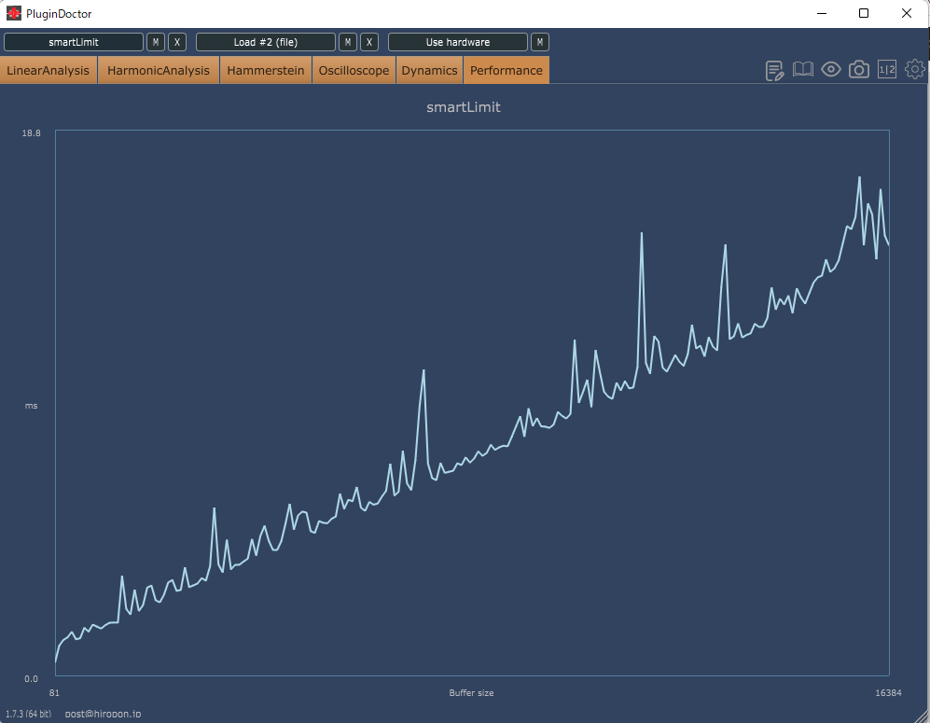
Task: Open the notes edit icon
Action: tap(774, 70)
